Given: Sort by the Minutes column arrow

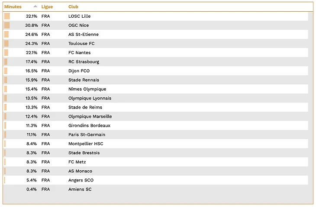Looking at the screenshot, I should pyautogui.click(x=35, y=6).
